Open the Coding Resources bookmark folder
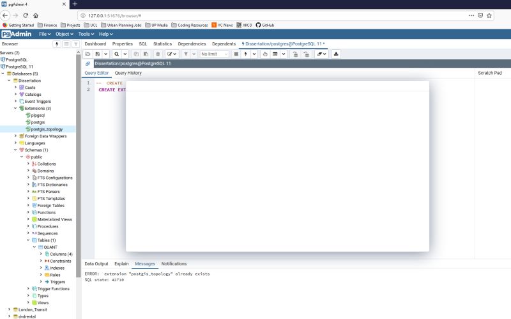This screenshot has width=511, height=319. pos(189,25)
